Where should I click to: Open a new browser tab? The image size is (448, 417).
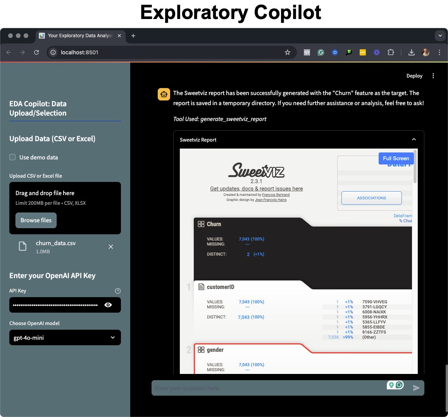pos(133,36)
